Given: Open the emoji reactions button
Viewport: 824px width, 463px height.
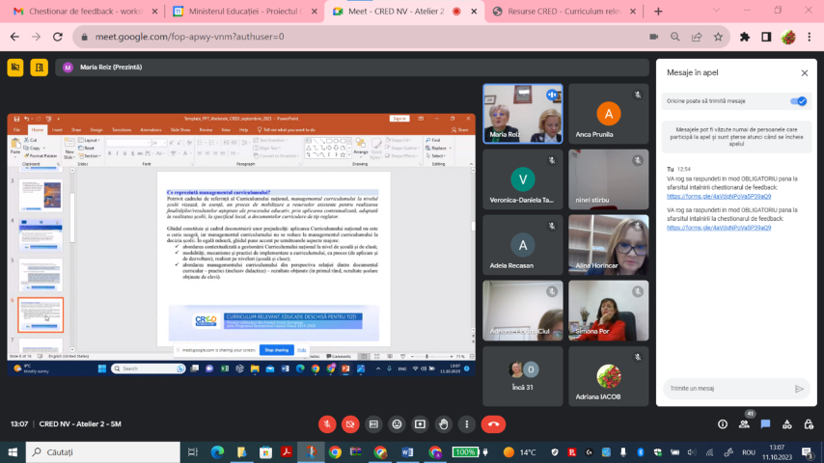Looking at the screenshot, I should pos(397,423).
